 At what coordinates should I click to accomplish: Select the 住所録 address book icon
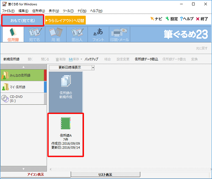[x=13, y=34]
